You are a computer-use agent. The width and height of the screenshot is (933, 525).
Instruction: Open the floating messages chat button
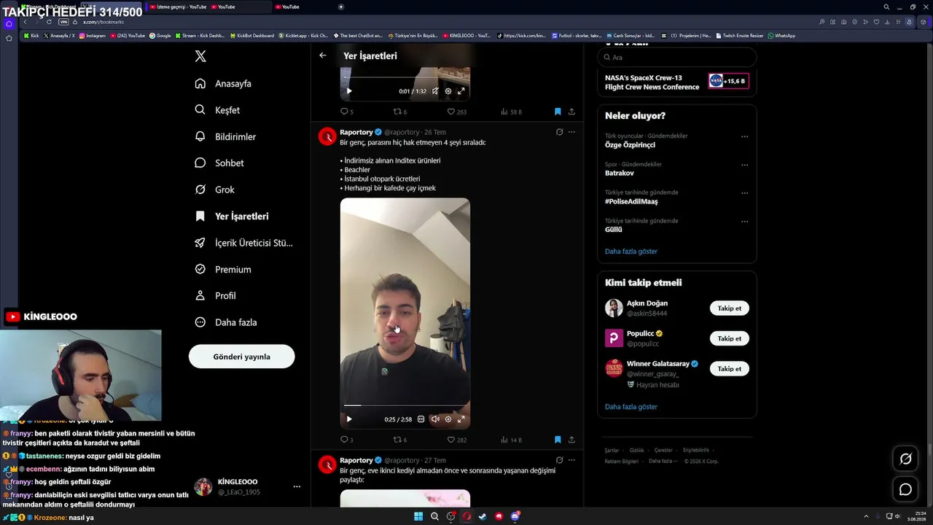click(906, 489)
